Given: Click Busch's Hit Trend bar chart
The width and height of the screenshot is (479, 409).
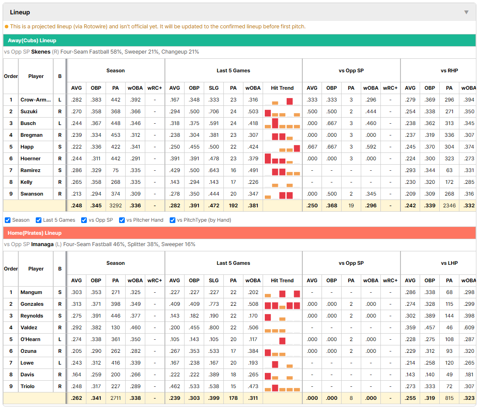Looking at the screenshot, I should [x=282, y=124].
